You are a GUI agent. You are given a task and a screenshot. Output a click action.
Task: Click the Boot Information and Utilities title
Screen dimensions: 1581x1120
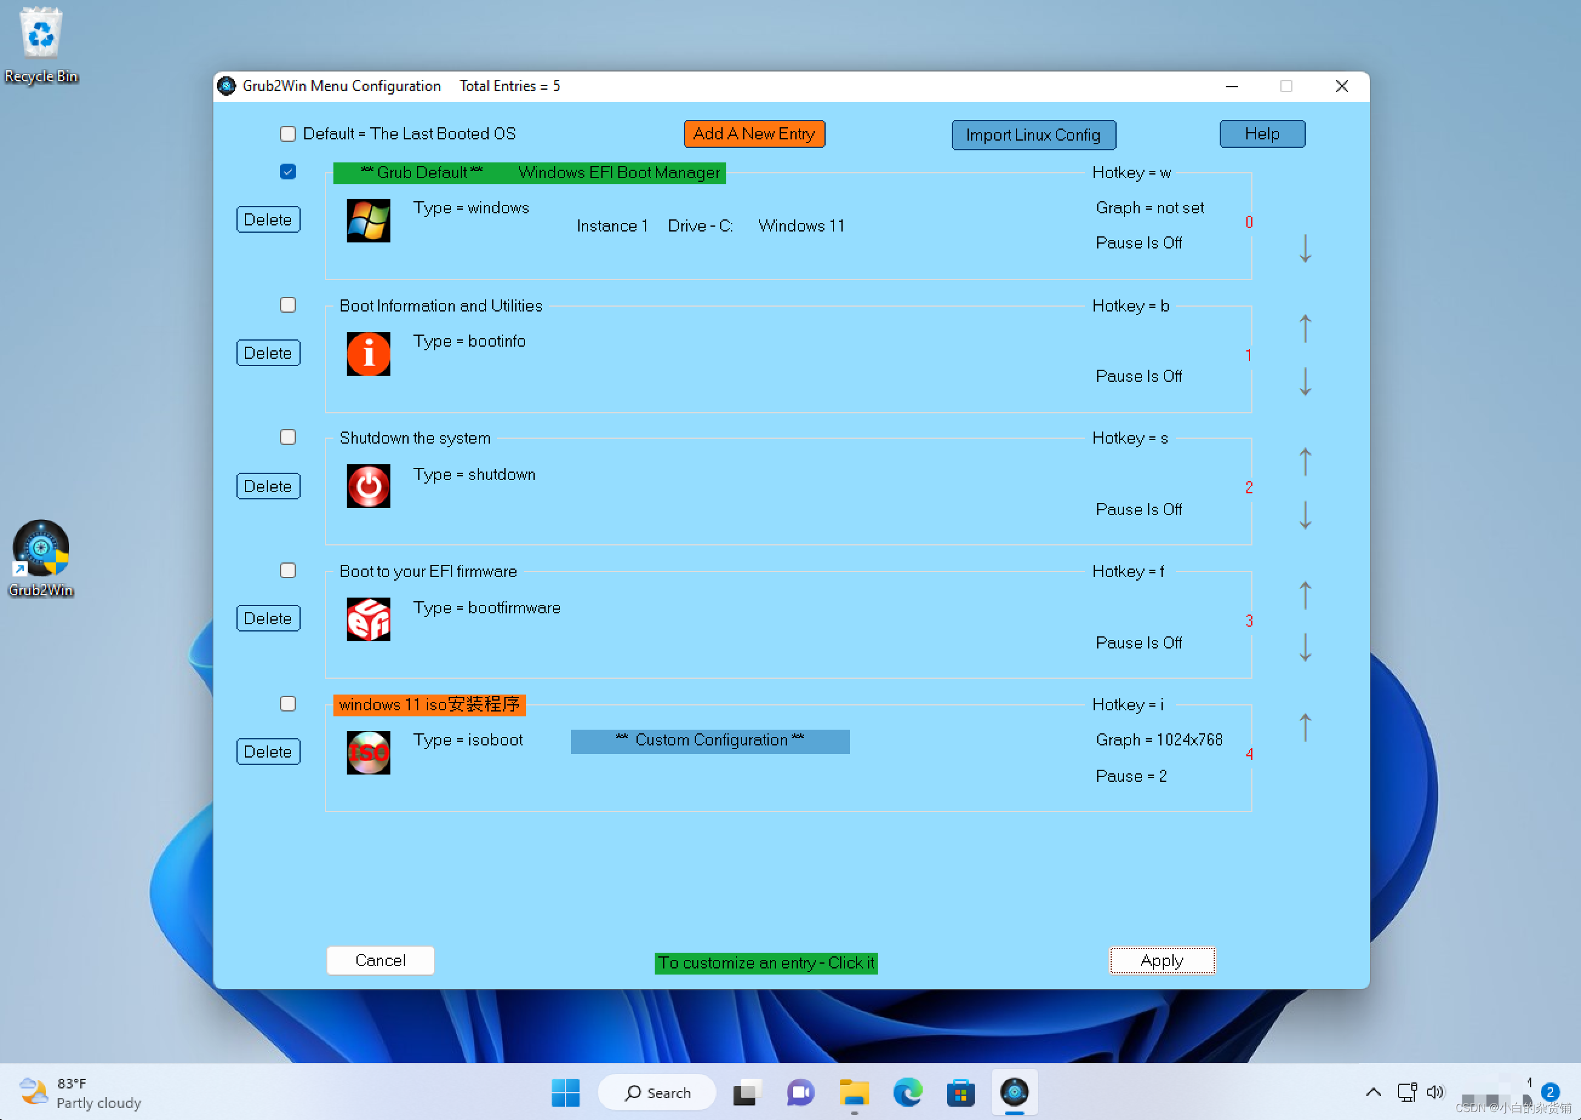pos(441,305)
